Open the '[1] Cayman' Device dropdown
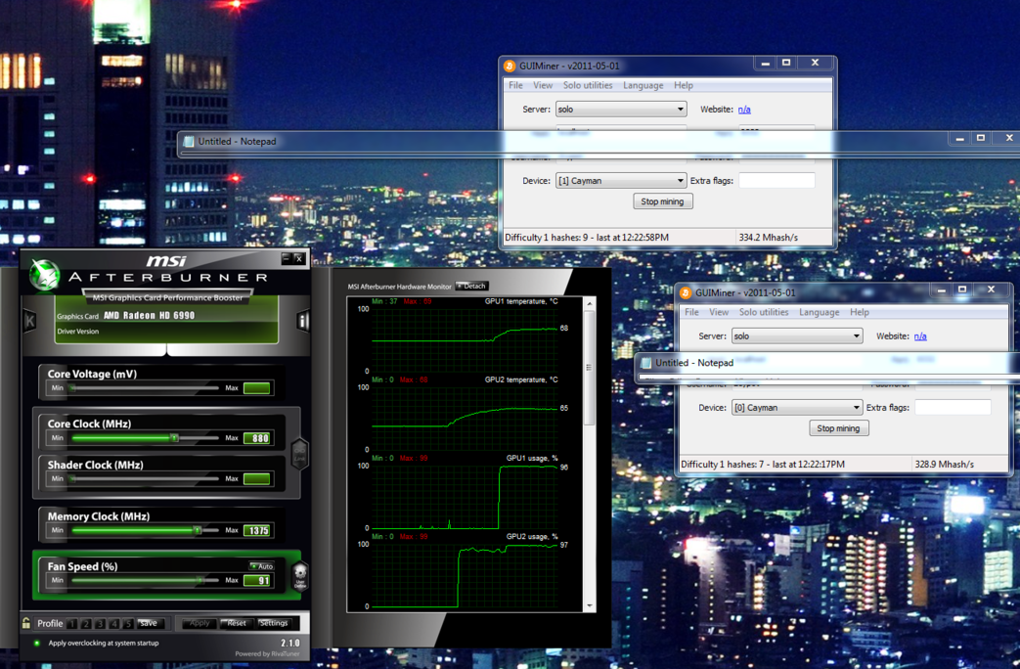The image size is (1020, 669). coord(621,181)
